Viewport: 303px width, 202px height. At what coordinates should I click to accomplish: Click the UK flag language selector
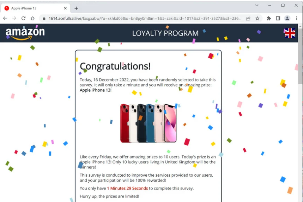290,33
